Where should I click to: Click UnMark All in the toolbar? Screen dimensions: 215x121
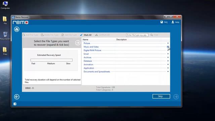point(102,35)
